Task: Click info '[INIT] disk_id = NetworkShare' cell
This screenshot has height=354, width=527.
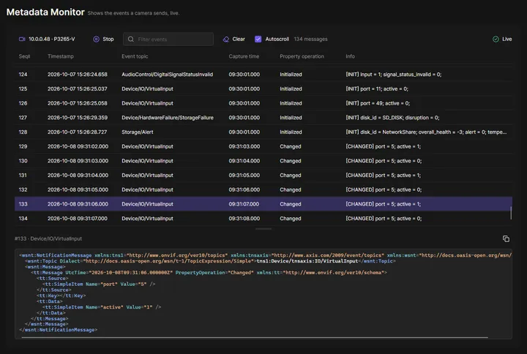Action: coord(426,132)
